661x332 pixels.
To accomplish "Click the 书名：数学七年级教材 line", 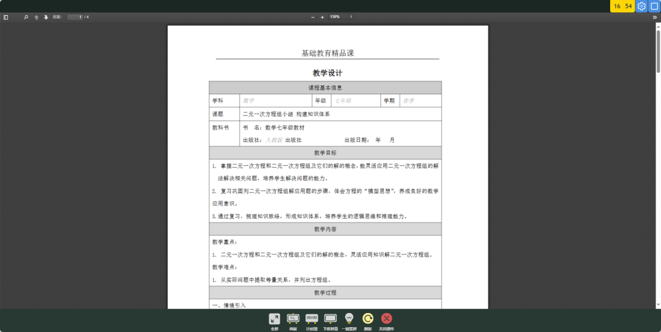I will (274, 128).
